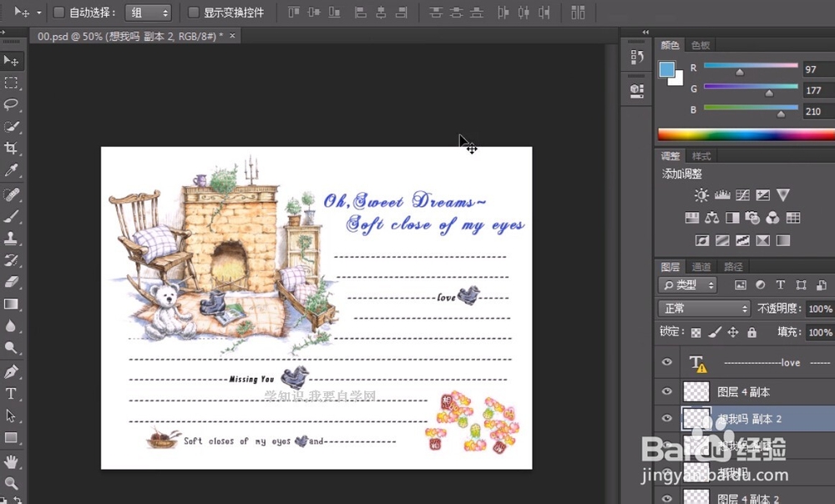
Task: Click Align top edges icon
Action: 293,13
